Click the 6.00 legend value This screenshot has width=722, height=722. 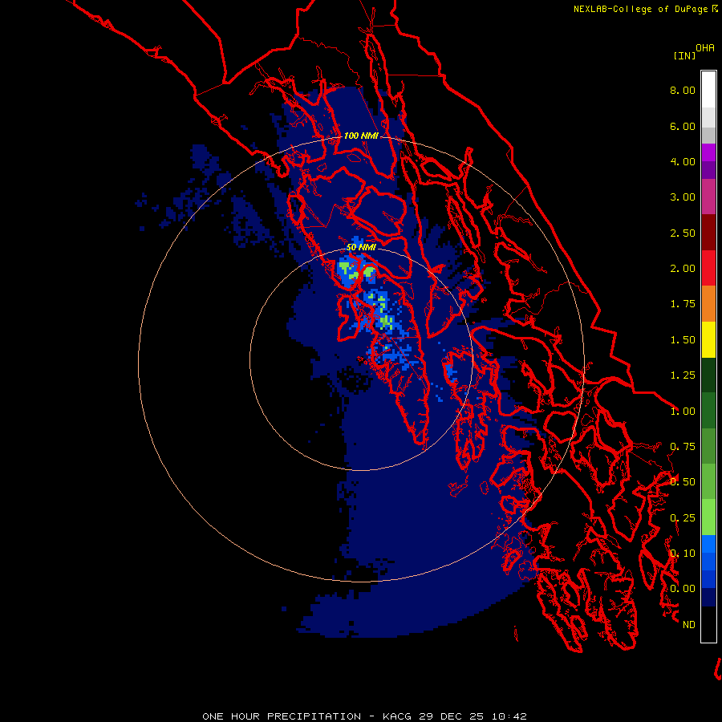pyautogui.click(x=683, y=126)
